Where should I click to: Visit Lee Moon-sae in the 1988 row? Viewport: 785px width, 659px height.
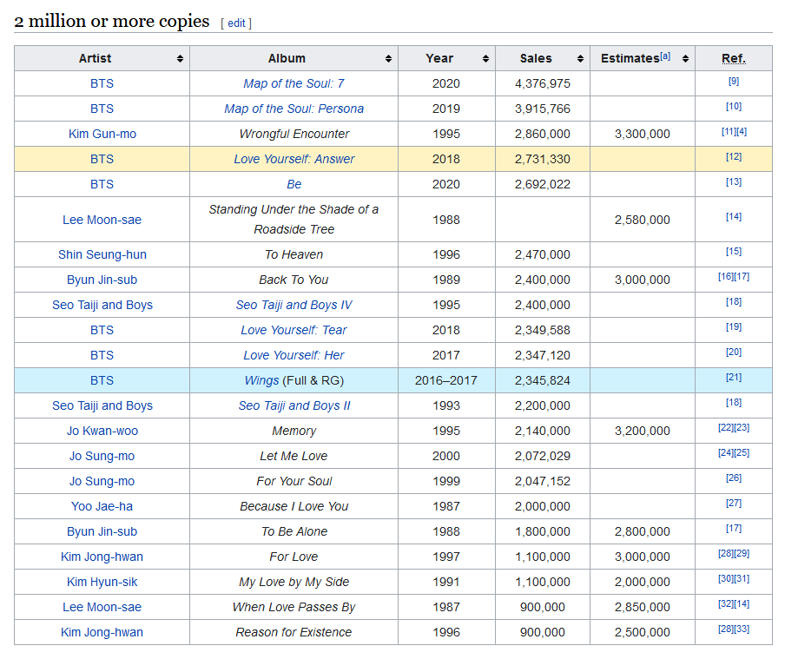click(102, 220)
